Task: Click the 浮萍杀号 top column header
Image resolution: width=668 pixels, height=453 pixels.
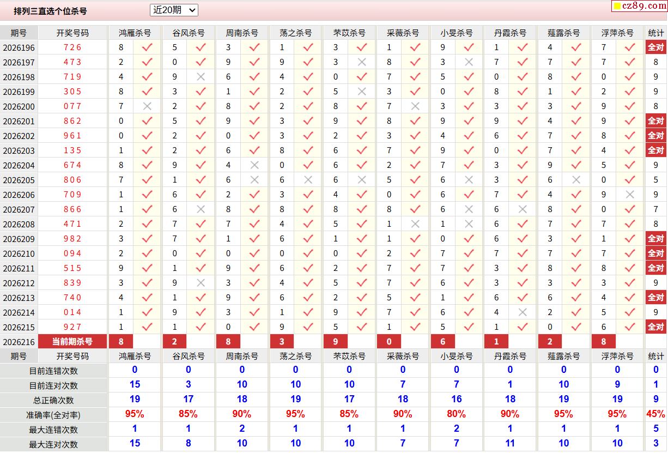Action: pos(618,33)
